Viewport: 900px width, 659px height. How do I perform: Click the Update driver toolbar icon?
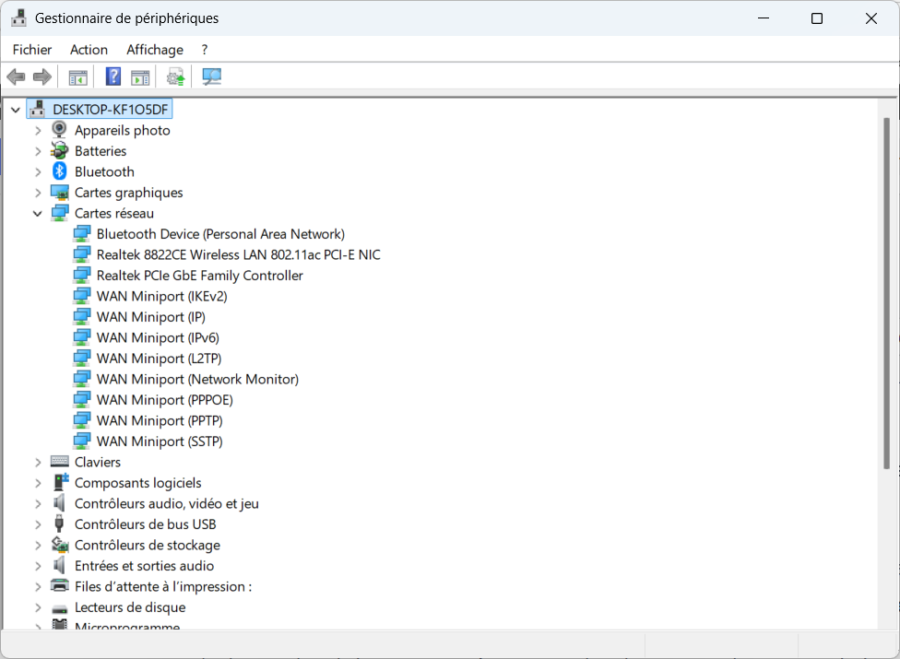tap(175, 76)
